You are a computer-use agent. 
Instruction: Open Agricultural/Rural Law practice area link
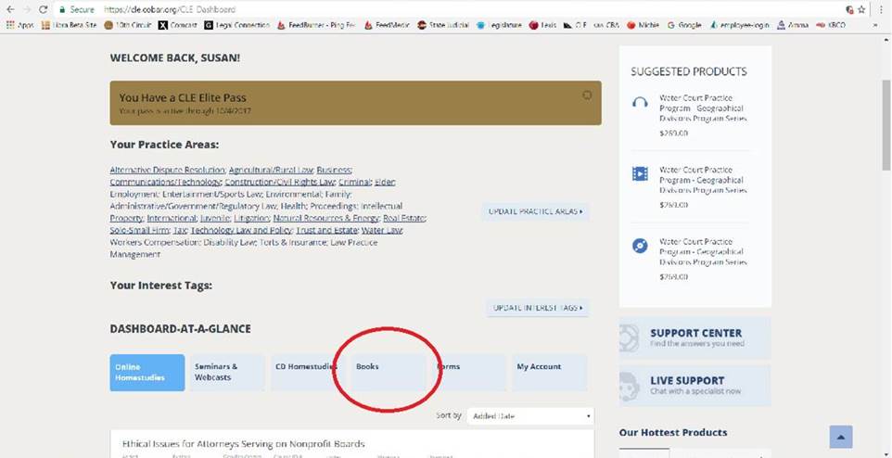coord(272,170)
